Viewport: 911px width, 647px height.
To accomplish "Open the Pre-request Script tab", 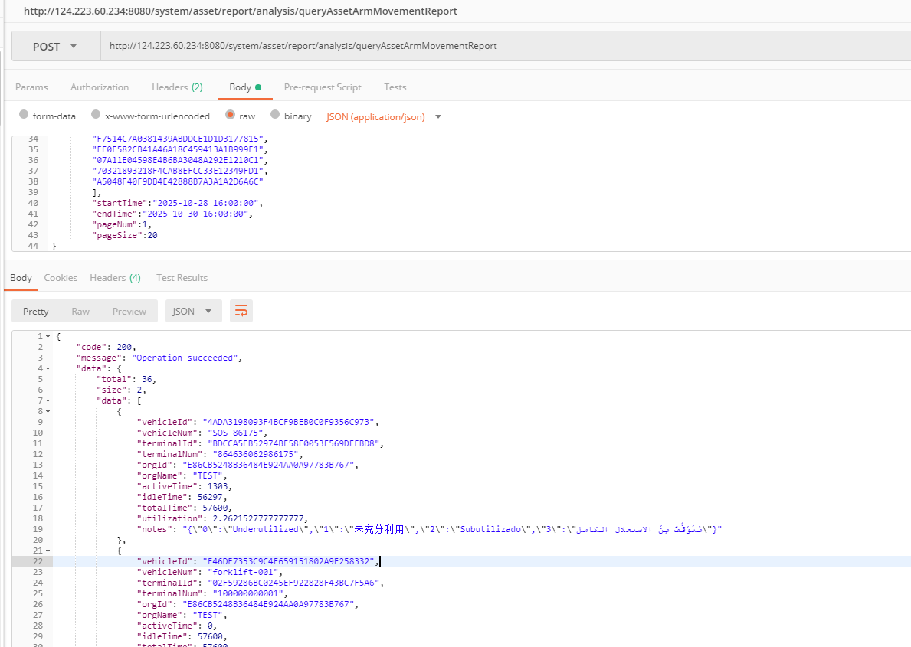I will (x=323, y=87).
